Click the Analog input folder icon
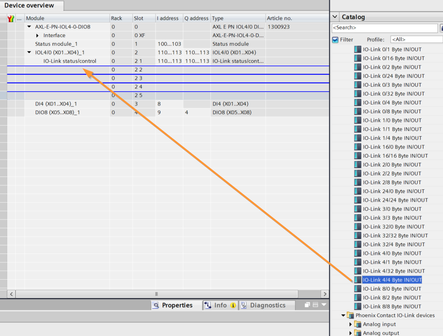Screen dimensions: 443x336 (358, 325)
